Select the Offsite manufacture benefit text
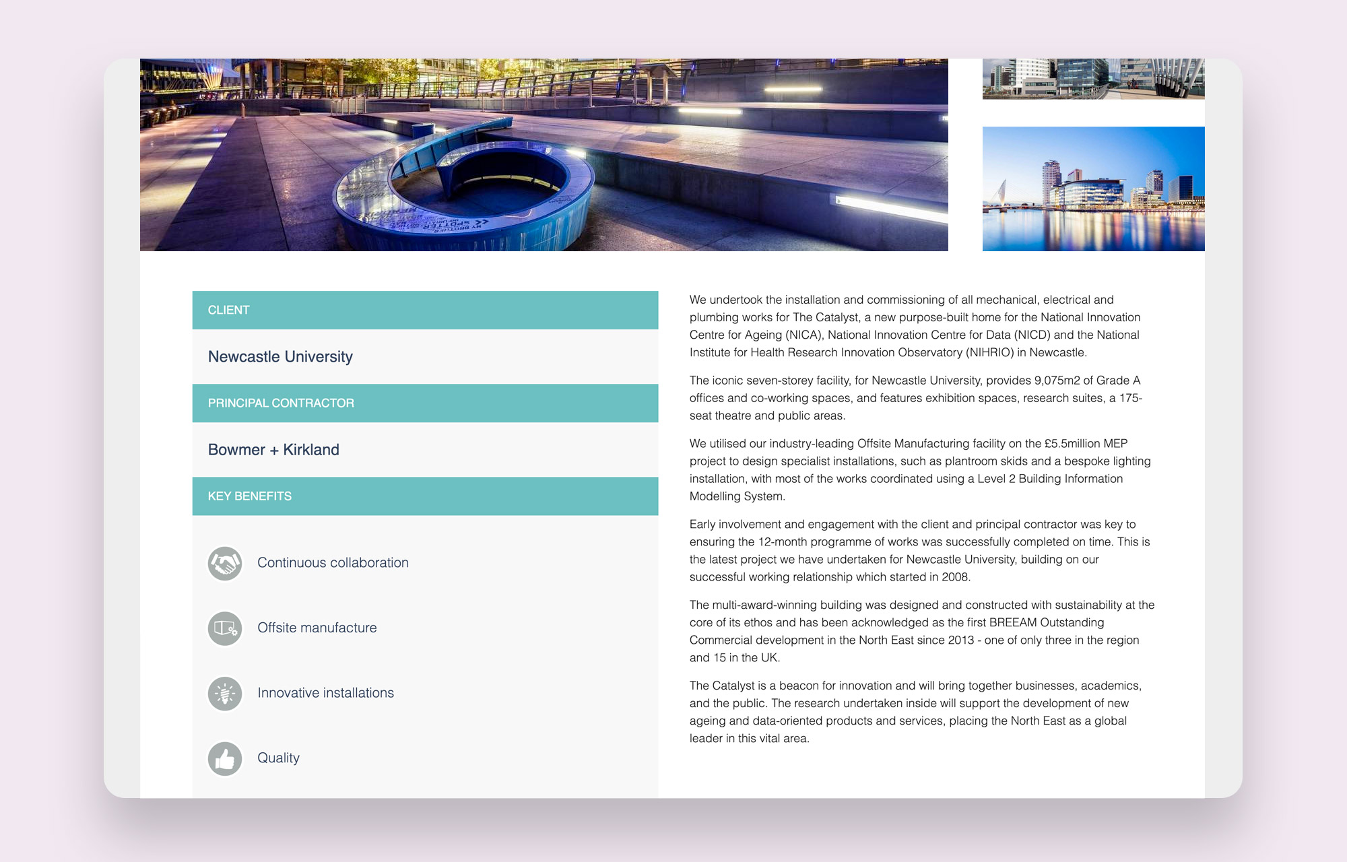This screenshot has width=1347, height=862. pos(317,628)
